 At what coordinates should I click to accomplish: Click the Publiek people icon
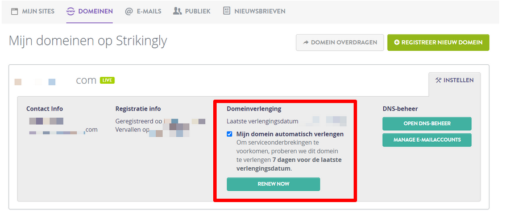tap(177, 11)
